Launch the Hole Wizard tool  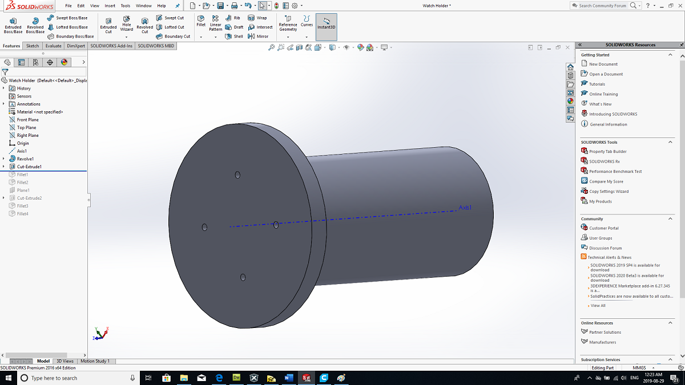click(127, 23)
